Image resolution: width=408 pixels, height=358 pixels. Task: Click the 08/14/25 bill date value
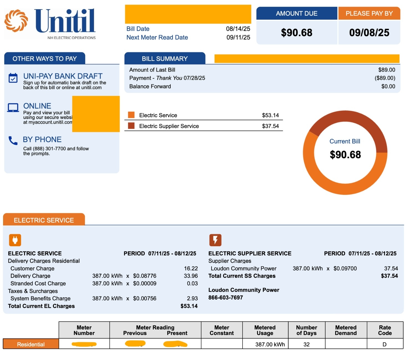(238, 29)
